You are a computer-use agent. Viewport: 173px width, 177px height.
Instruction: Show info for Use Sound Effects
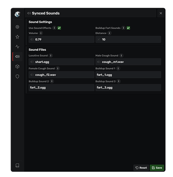tap(54, 28)
